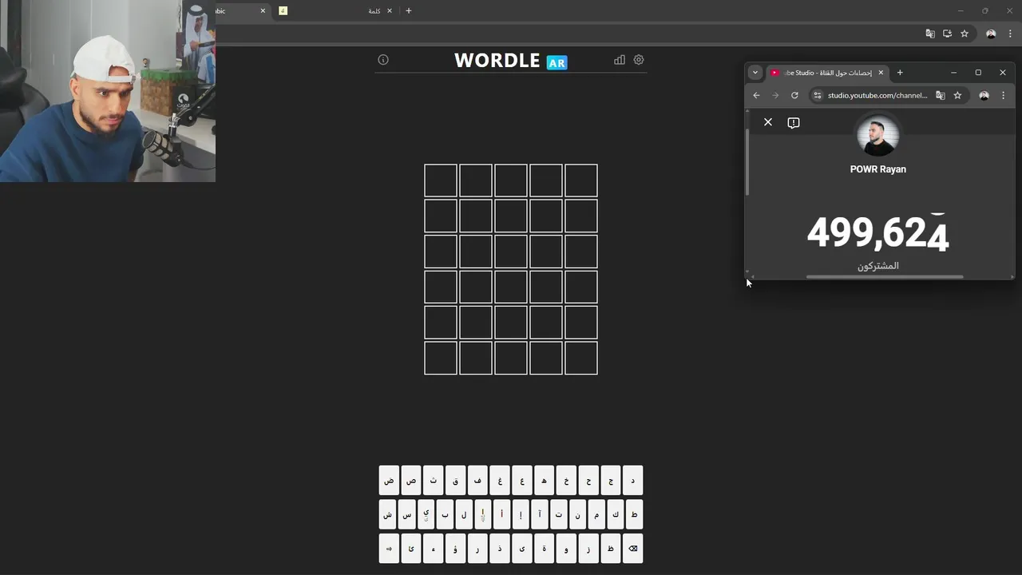Click the POWR Rayan channel name

point(878,169)
